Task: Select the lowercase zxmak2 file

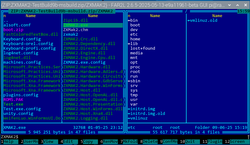Action: (71, 34)
